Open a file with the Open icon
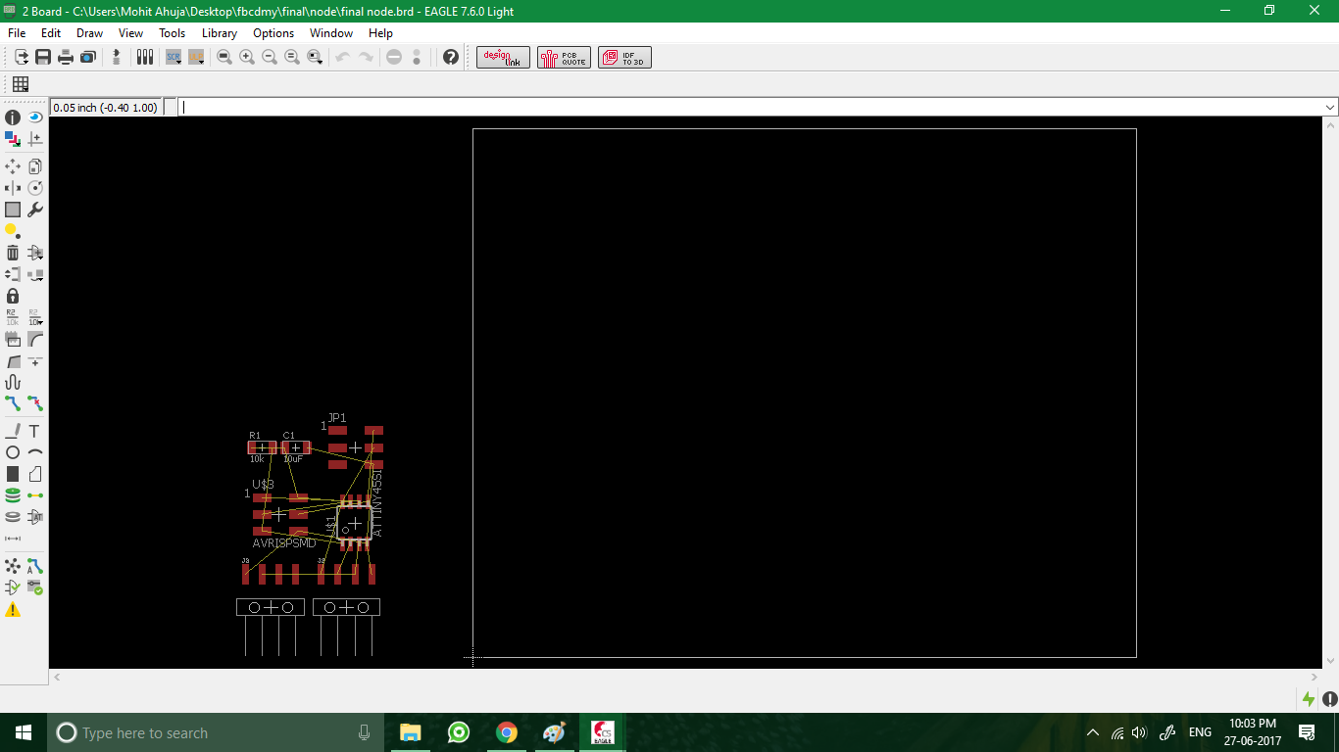 (x=21, y=58)
